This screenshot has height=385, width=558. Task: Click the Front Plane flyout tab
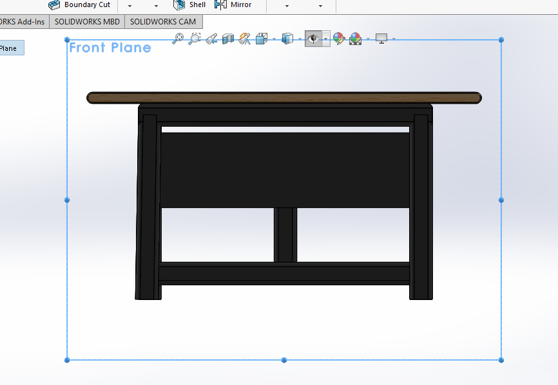(x=10, y=48)
